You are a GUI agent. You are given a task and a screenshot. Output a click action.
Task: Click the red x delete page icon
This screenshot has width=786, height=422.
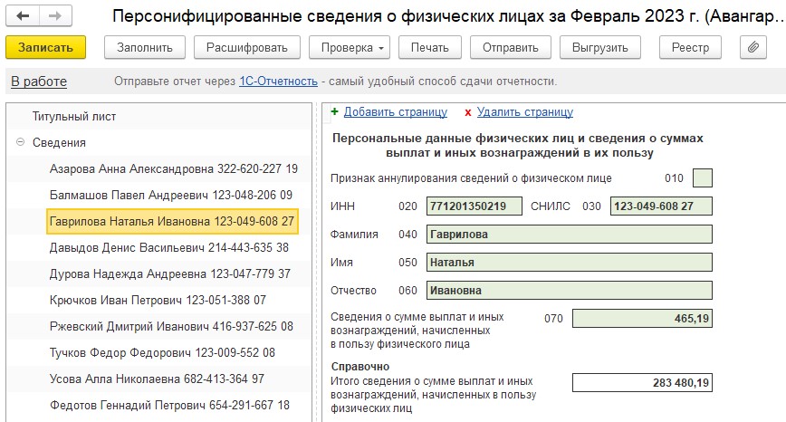coord(467,112)
